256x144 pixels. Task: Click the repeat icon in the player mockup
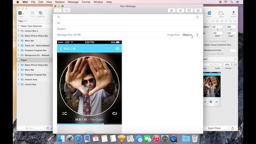pos(115,113)
